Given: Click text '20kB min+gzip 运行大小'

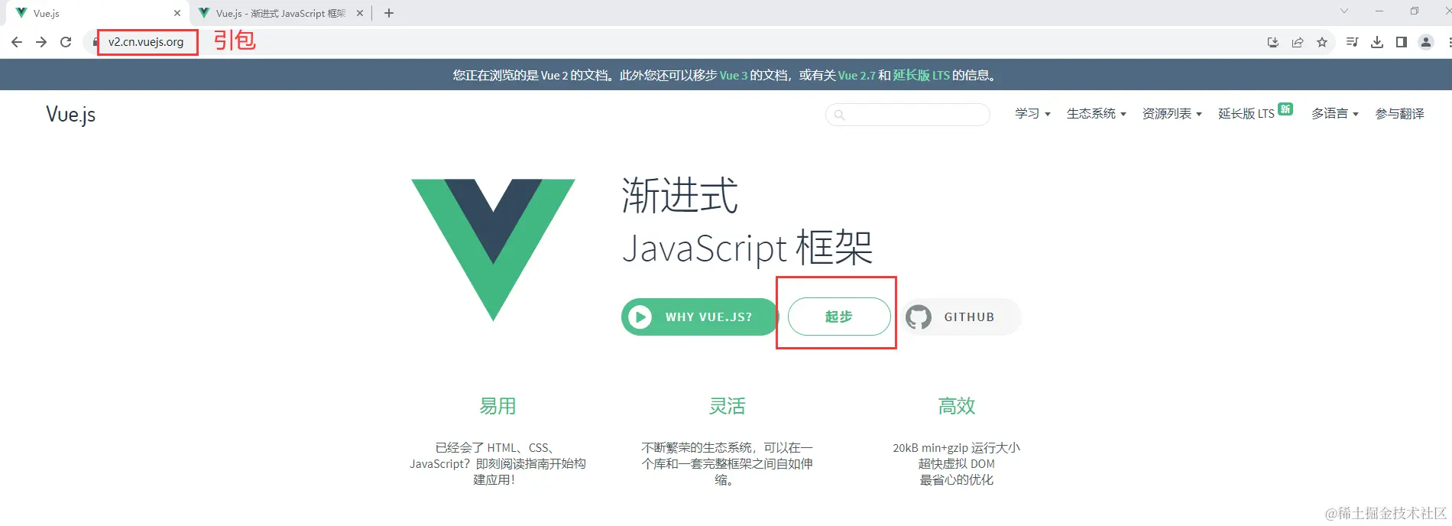Looking at the screenshot, I should (x=956, y=448).
